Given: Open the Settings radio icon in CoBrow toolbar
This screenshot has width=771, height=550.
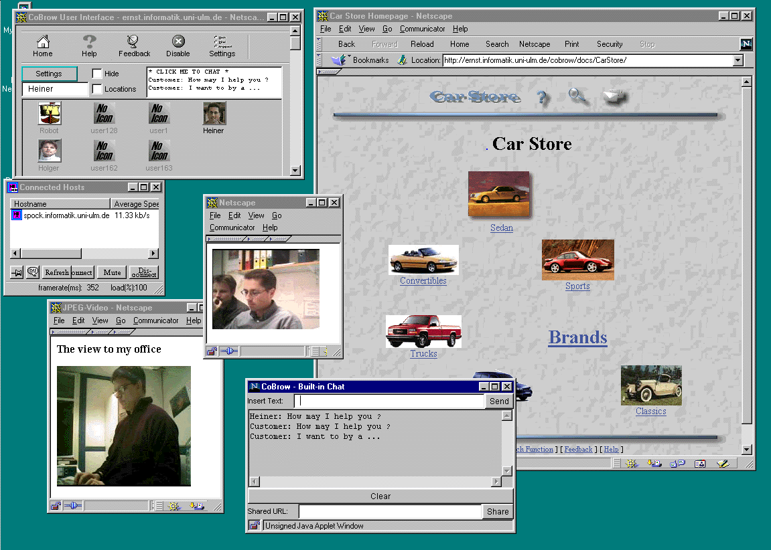Looking at the screenshot, I should coord(220,41).
